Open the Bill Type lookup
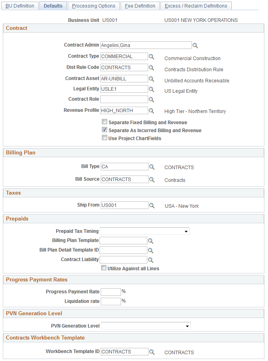The image size is (268, 361). [x=152, y=167]
